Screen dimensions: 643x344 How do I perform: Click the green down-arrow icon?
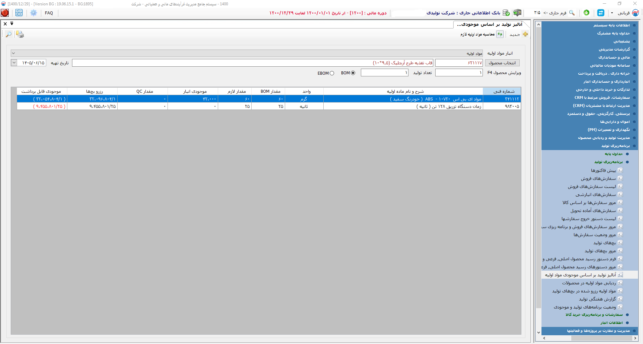586,12
